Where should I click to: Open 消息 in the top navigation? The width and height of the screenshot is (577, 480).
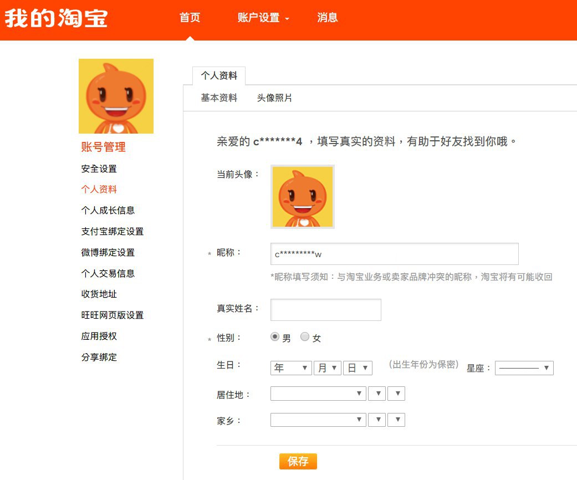coord(328,18)
